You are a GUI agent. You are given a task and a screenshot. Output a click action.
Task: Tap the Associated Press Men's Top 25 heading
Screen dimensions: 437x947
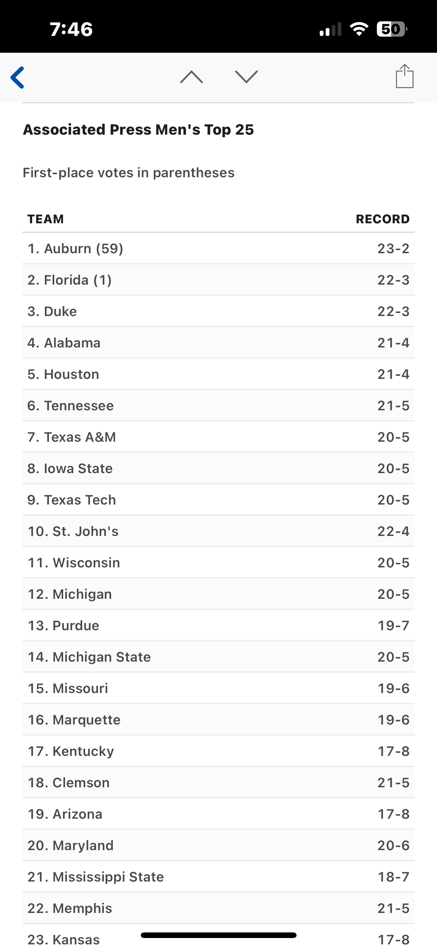[x=139, y=130]
